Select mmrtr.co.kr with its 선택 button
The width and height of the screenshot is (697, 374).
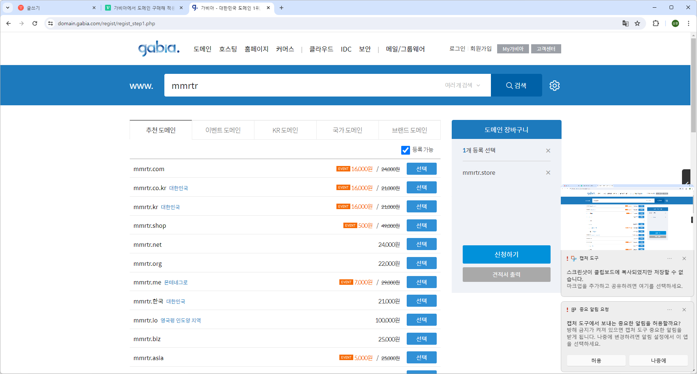[x=421, y=188]
